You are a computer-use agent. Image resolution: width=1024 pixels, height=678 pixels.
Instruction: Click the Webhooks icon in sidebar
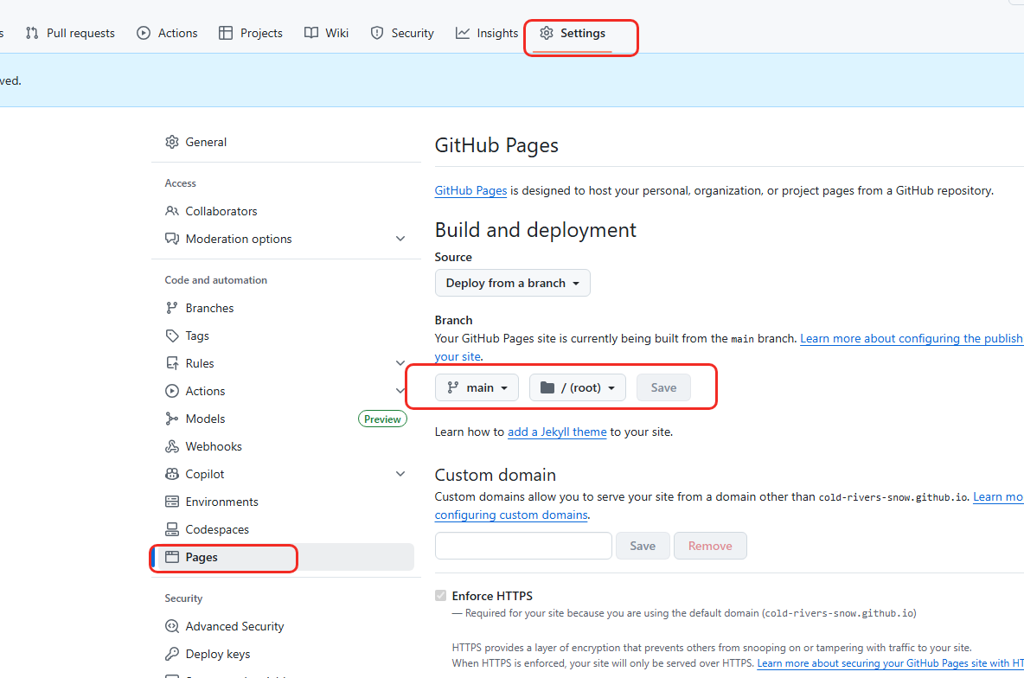coord(171,446)
